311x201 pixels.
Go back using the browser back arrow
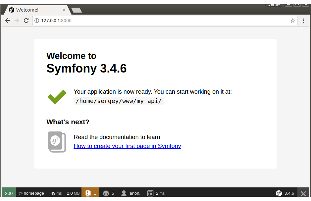click(8, 21)
